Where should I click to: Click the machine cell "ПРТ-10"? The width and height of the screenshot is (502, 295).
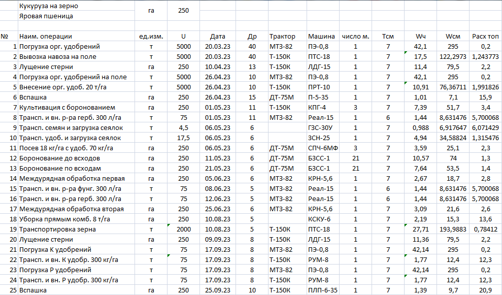point(323,87)
